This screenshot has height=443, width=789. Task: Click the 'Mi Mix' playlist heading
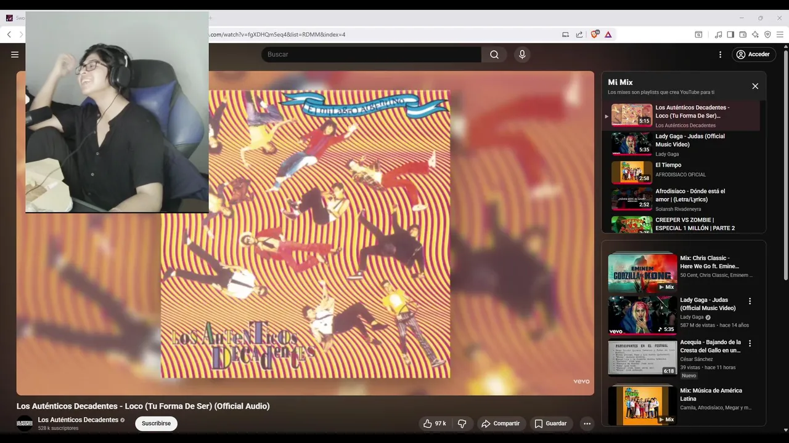pos(620,82)
